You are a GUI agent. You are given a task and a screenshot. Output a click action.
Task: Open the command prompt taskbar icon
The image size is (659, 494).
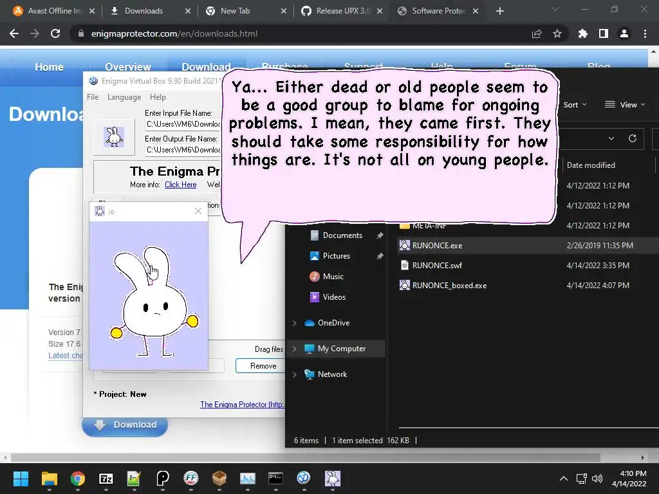coord(275,479)
